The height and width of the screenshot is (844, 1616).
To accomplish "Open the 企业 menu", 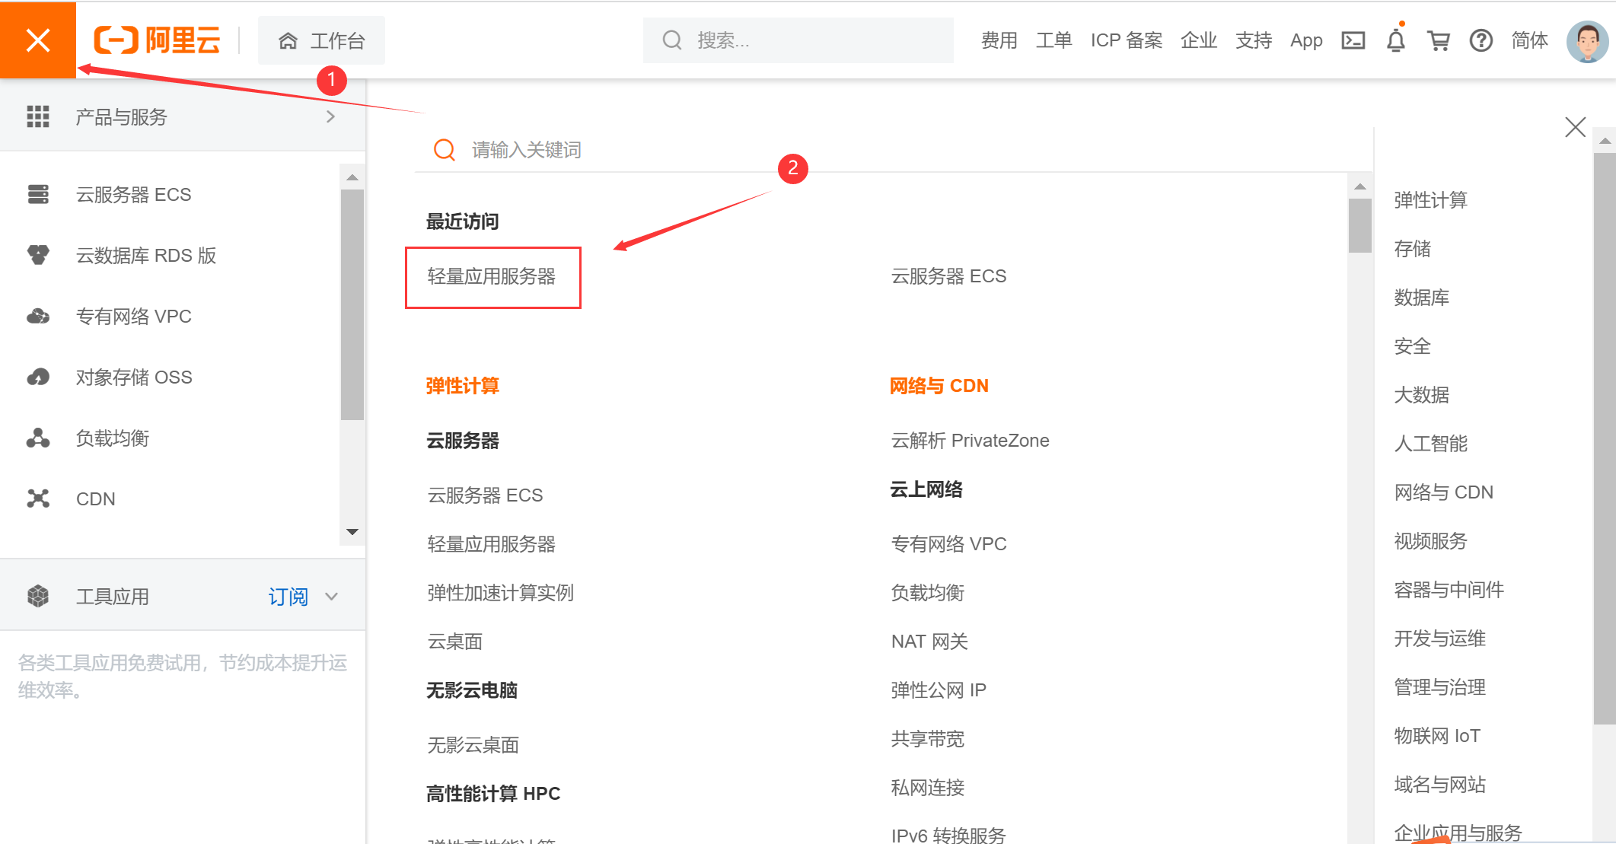I will point(1199,40).
